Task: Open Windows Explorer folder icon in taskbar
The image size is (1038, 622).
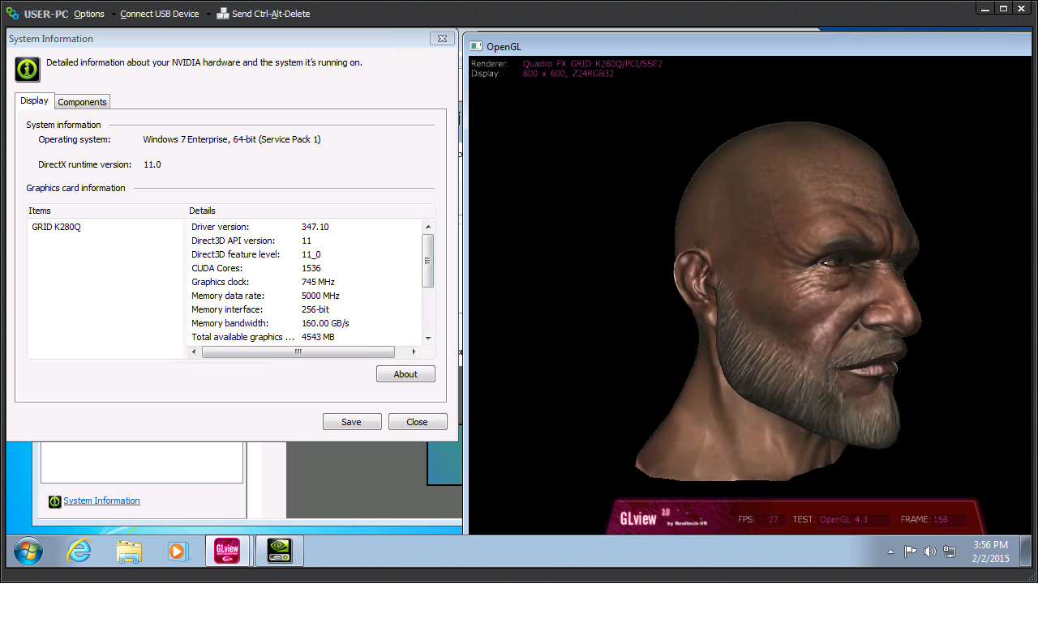Action: 129,552
